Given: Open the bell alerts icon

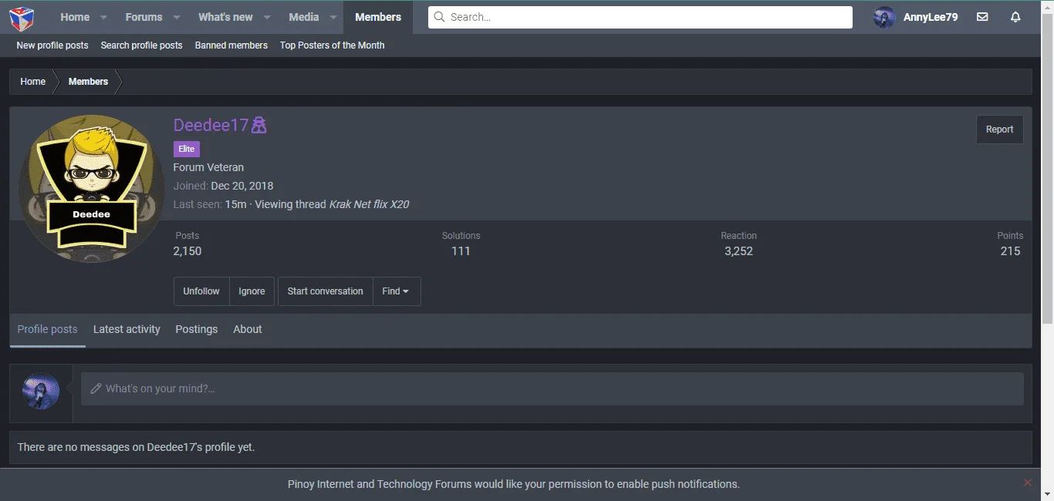Looking at the screenshot, I should (x=1015, y=17).
